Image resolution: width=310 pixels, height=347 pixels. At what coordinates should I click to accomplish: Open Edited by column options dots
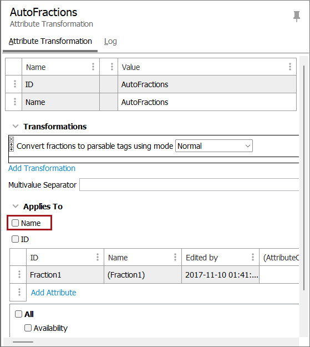253,257
